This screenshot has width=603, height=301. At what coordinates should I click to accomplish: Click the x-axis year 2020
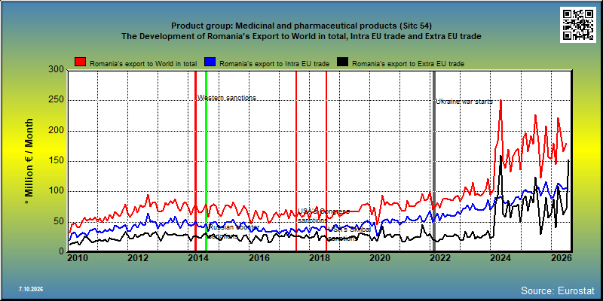point(379,258)
